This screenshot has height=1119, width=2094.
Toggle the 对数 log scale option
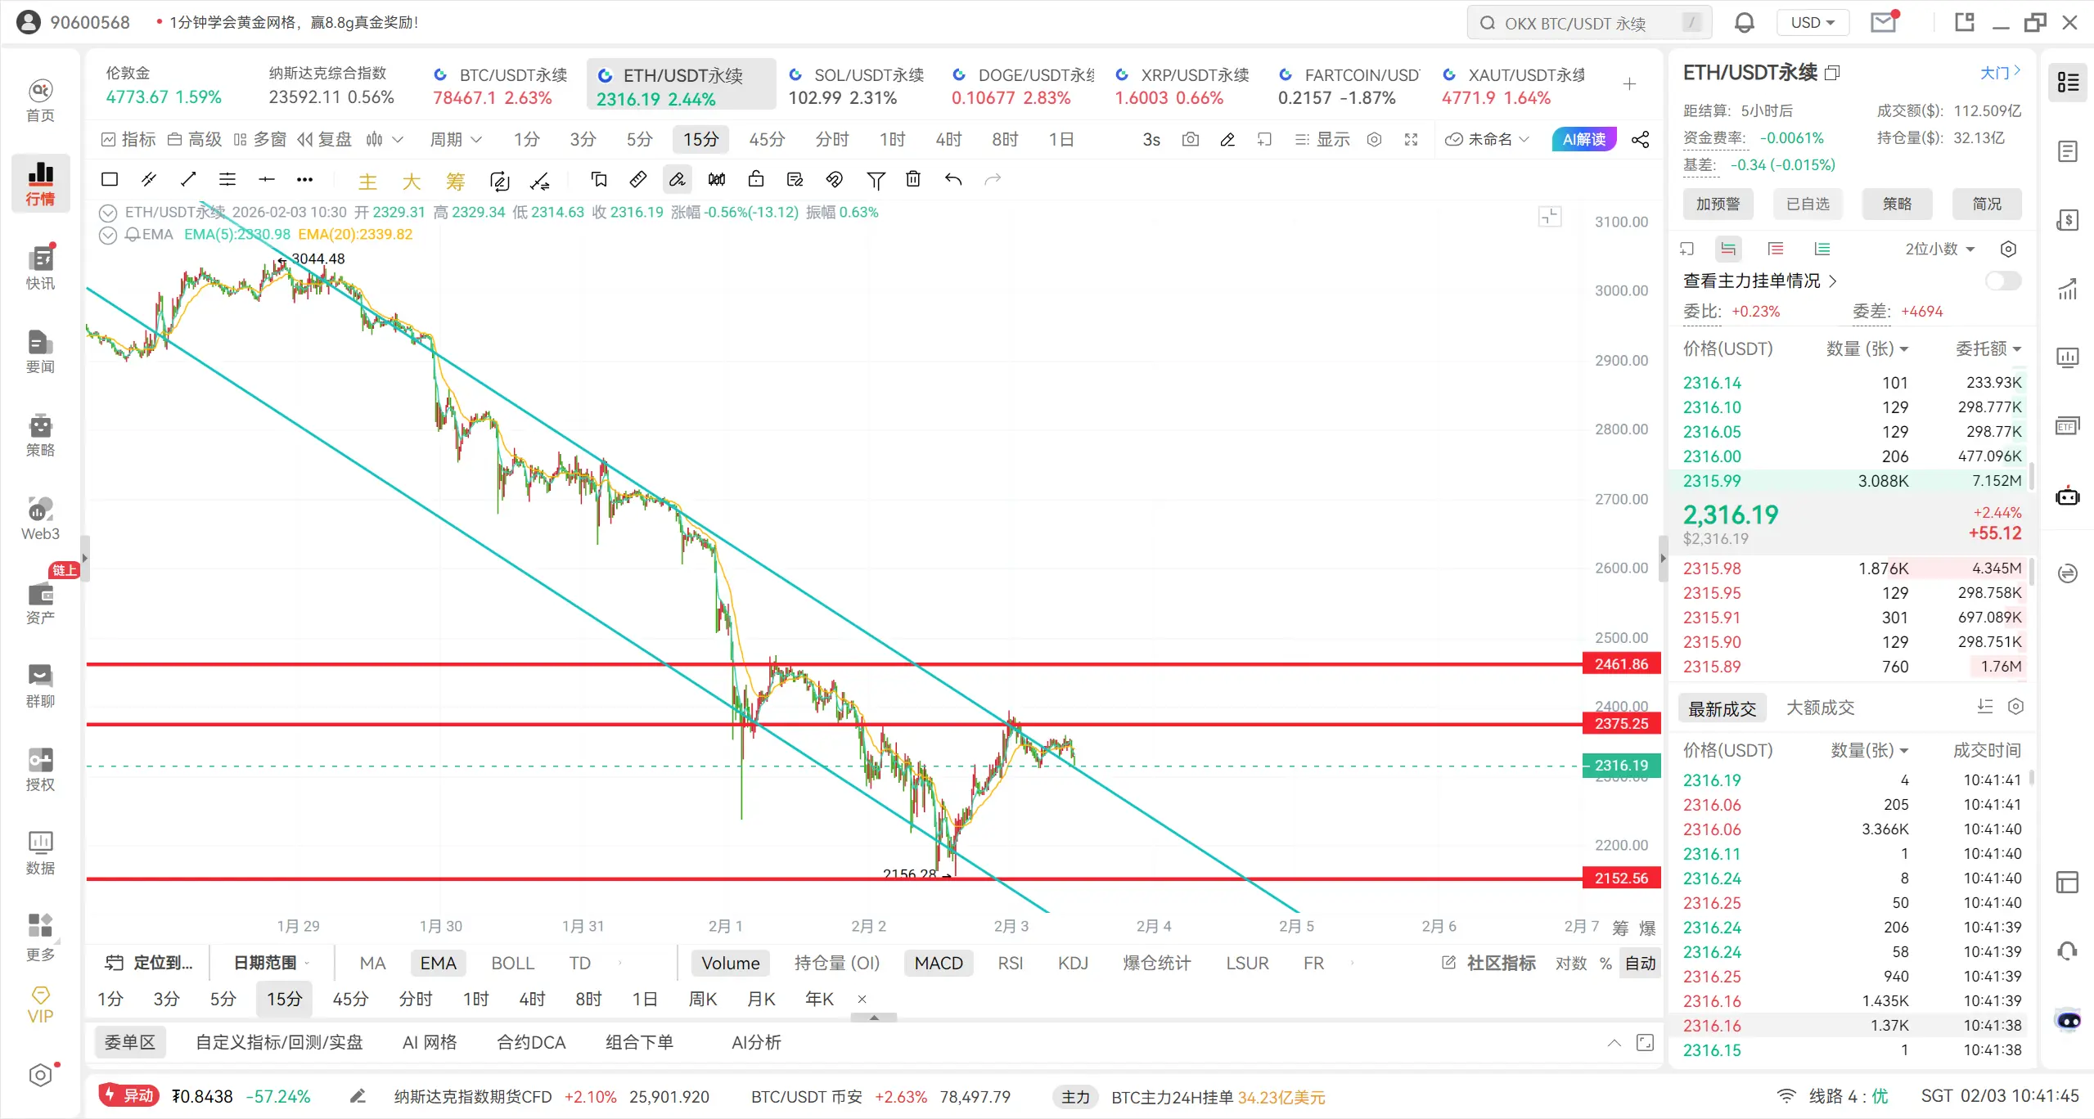(1570, 963)
